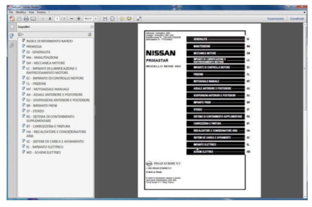This screenshot has width=312, height=207.
Task: Open the Finestra menu
Action: pos(41,12)
